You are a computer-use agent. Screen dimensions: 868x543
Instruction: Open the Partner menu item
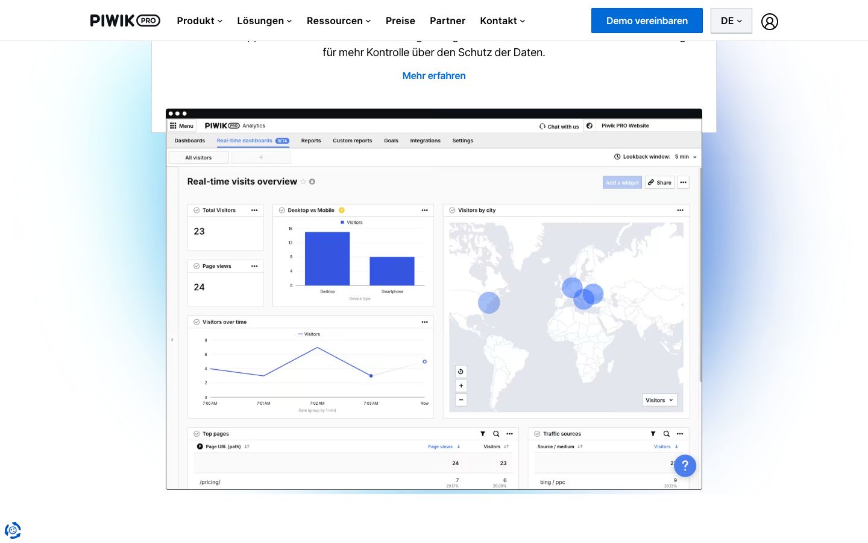447,21
